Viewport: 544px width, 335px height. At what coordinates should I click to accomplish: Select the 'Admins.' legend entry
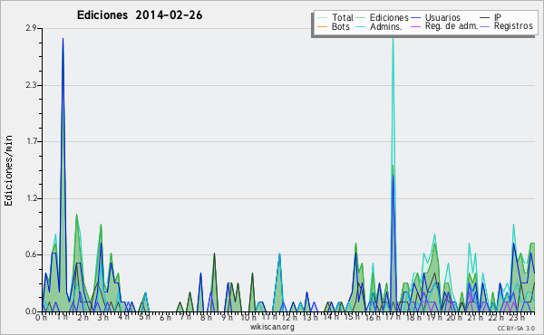click(x=386, y=26)
